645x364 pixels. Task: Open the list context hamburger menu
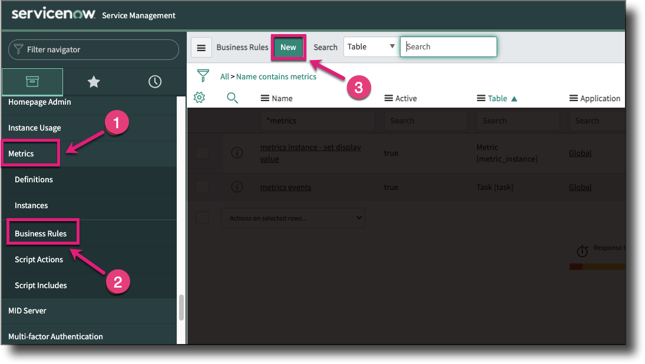click(x=201, y=48)
